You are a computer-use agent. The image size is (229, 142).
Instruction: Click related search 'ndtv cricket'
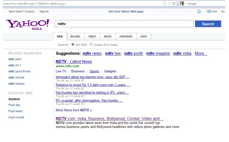tap(16, 77)
